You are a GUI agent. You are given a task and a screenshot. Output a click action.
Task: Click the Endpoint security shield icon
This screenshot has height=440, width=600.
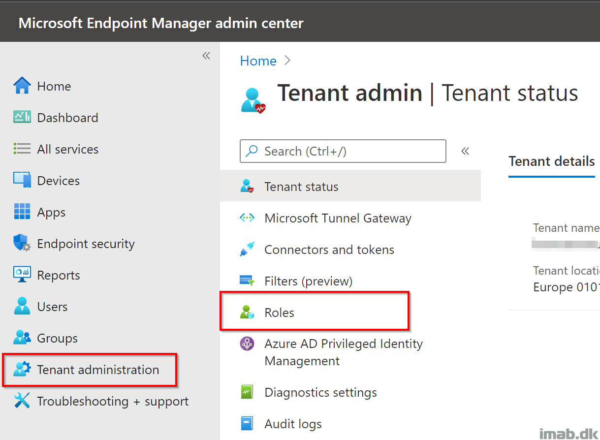[22, 243]
